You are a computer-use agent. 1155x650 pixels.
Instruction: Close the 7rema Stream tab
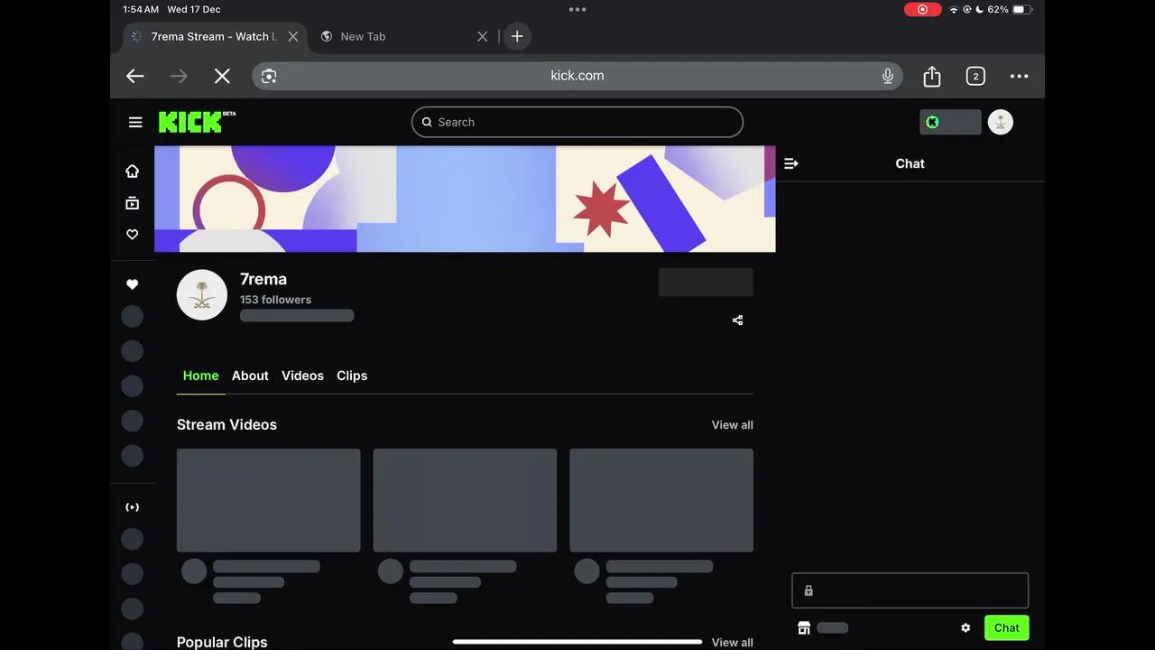(x=293, y=36)
